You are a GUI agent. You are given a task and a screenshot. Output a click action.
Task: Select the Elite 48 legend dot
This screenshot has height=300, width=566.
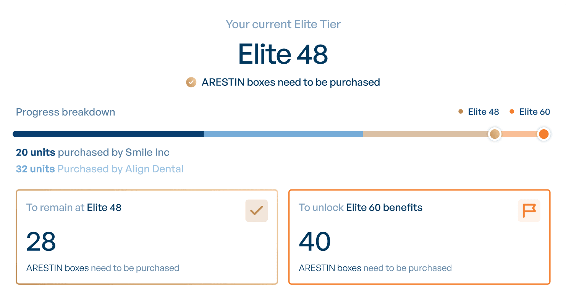[460, 112]
